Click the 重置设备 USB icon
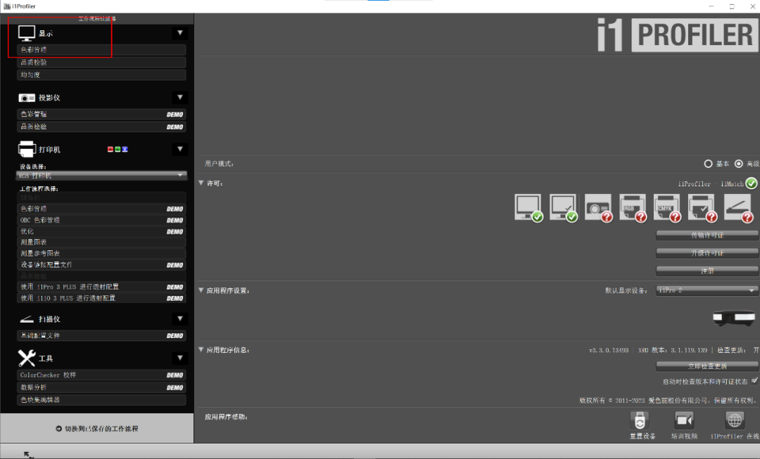Image resolution: width=760 pixels, height=459 pixels. [640, 420]
